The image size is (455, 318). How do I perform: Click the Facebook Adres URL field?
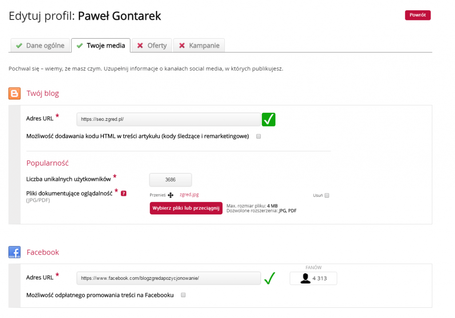168,278
